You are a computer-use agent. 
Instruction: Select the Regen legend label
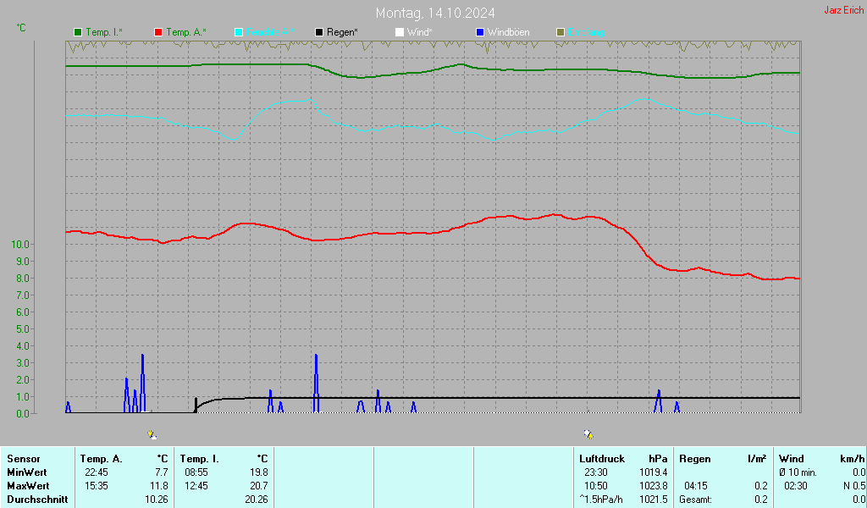tap(342, 32)
